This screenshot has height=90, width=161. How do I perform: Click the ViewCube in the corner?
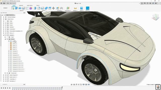point(156,17)
